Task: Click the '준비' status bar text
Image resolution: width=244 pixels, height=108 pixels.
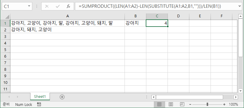Action: (6, 104)
